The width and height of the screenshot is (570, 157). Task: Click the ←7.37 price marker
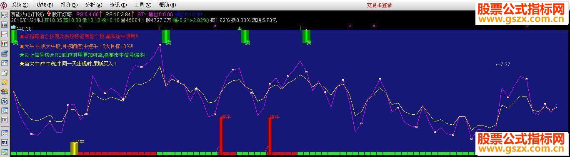[x=503, y=65]
